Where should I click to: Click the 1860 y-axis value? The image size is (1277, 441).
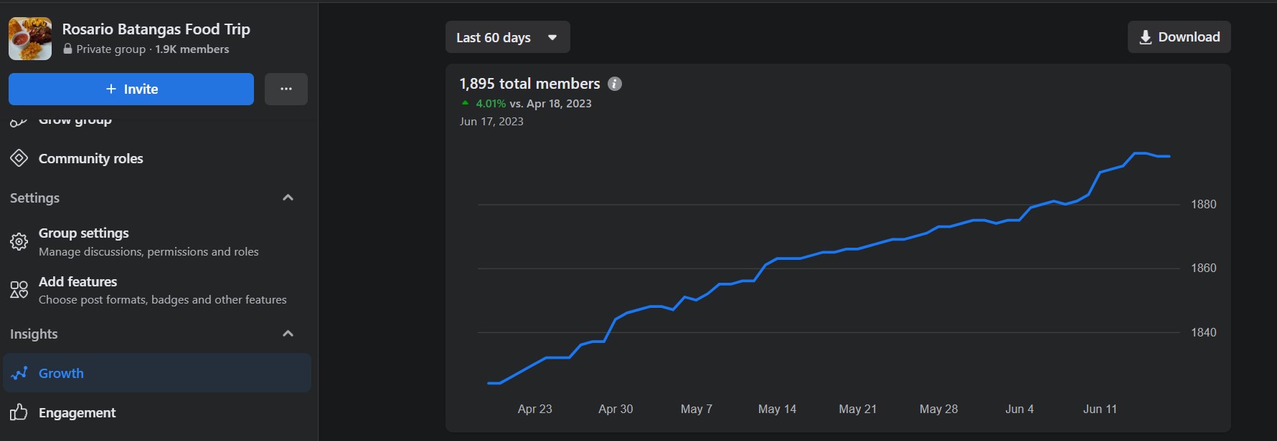[x=1204, y=268]
